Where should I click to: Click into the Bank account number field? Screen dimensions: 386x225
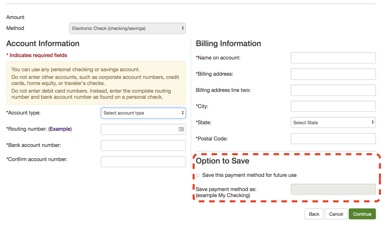pyautogui.click(x=143, y=145)
